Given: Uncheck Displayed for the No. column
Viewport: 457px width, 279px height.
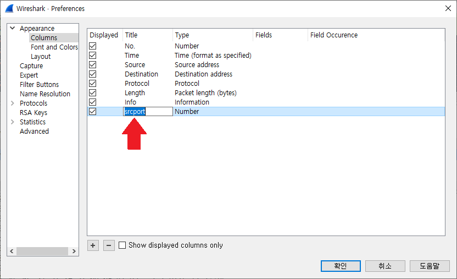Looking at the screenshot, I should pyautogui.click(x=93, y=46).
